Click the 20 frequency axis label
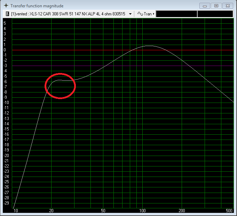 coord(52,210)
